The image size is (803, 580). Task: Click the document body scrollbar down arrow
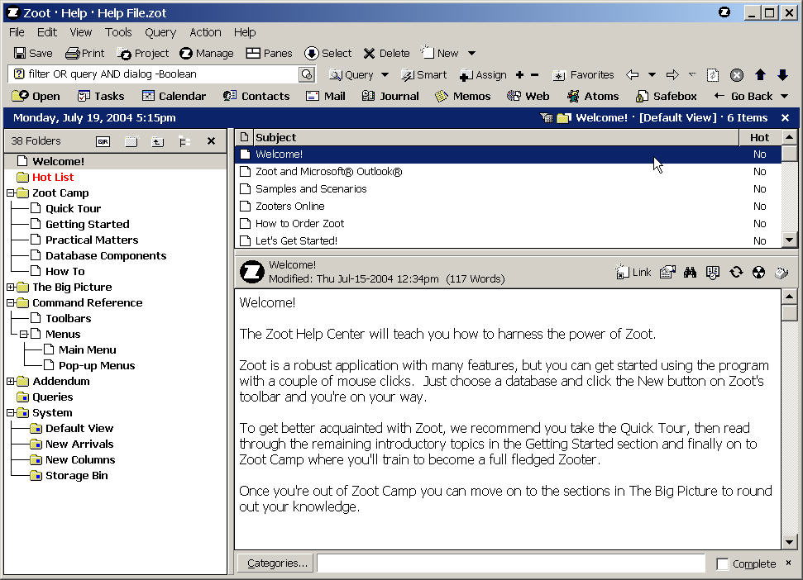pyautogui.click(x=789, y=542)
